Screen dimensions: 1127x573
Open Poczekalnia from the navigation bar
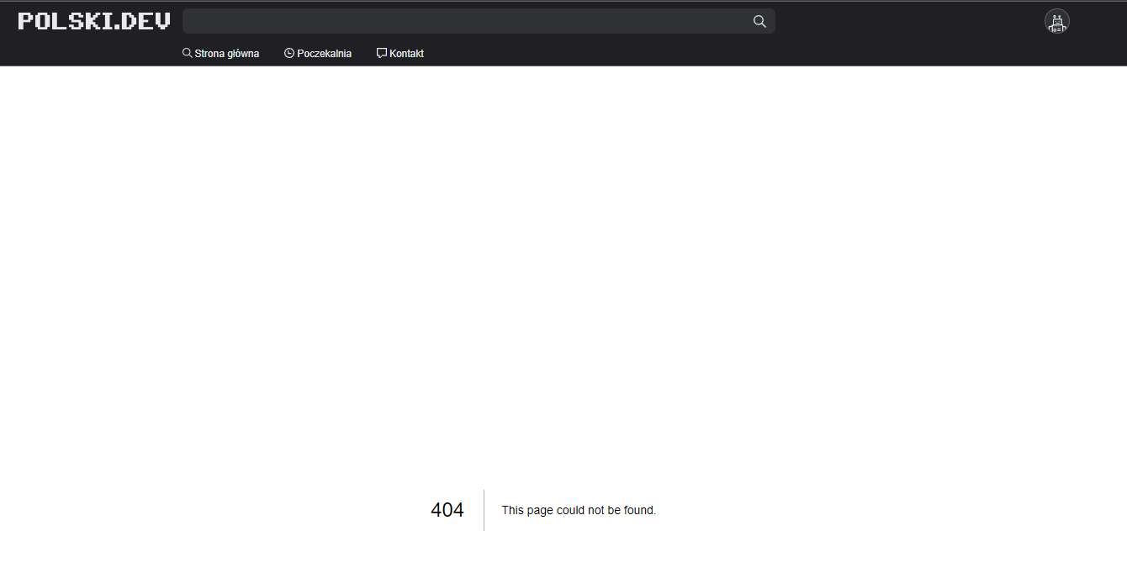pos(324,53)
